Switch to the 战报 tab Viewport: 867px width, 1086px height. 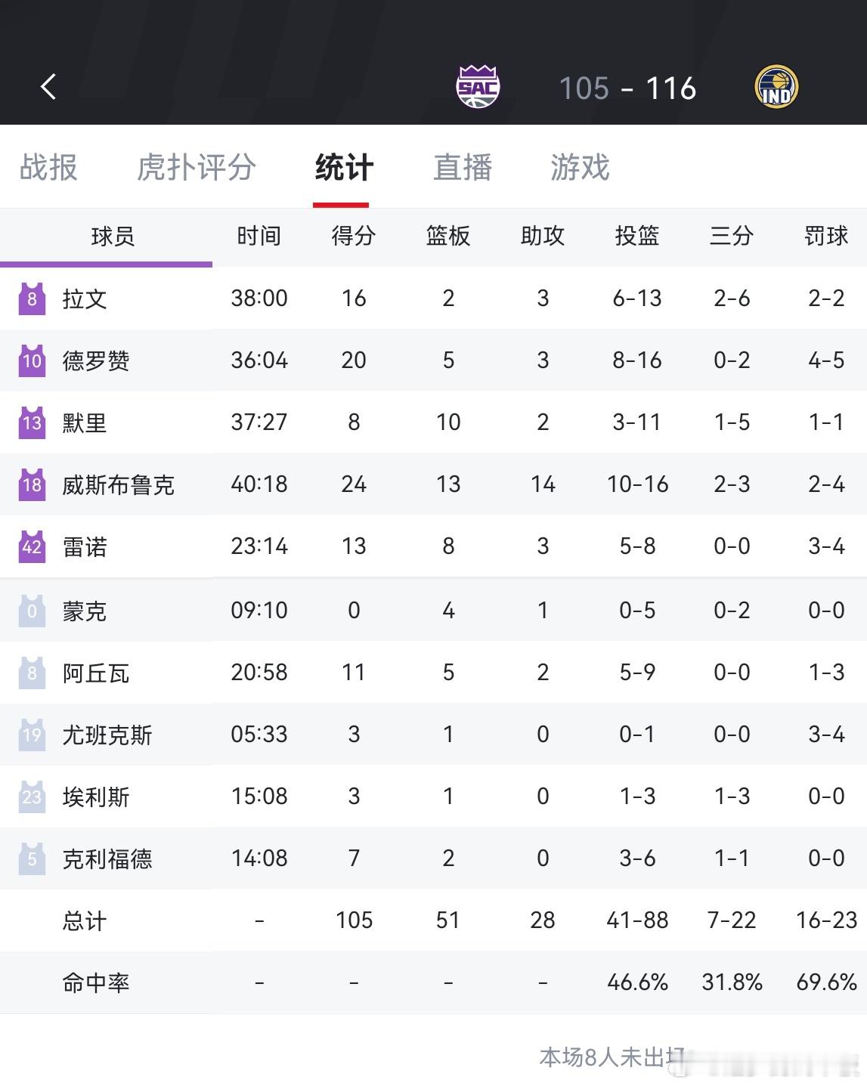[x=48, y=167]
